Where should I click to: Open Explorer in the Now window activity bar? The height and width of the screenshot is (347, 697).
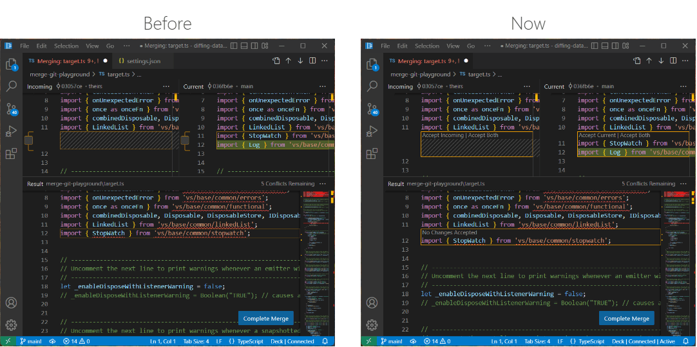coord(372,65)
